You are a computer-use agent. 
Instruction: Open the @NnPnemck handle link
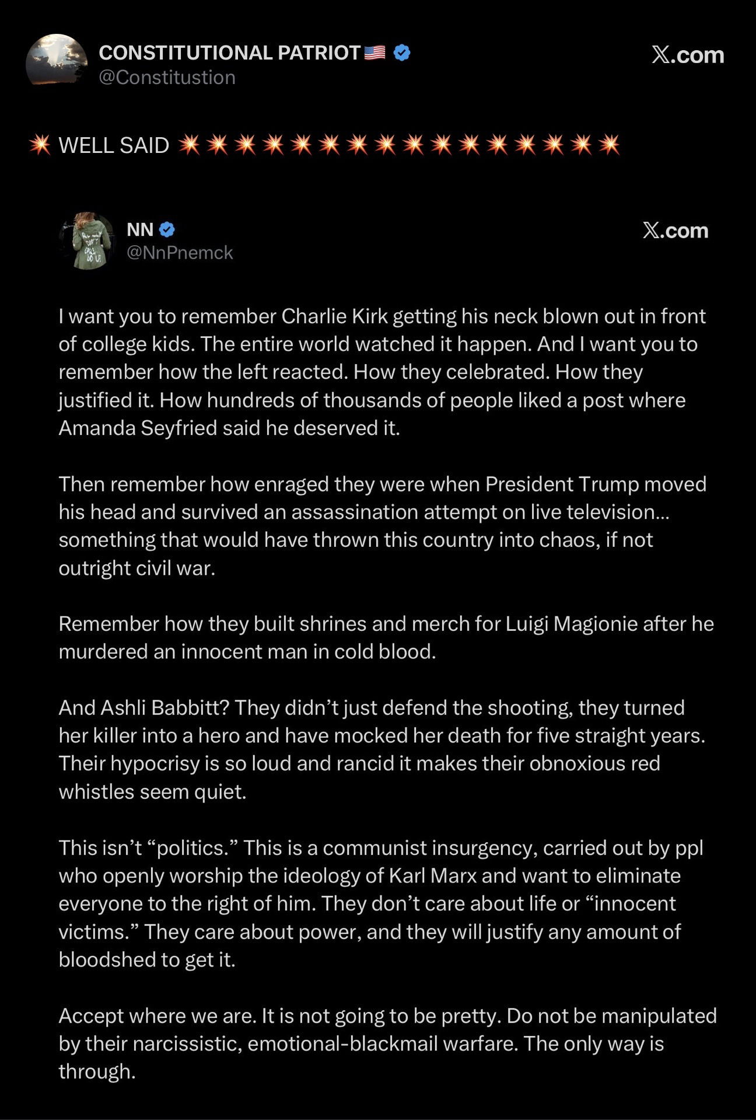[180, 253]
